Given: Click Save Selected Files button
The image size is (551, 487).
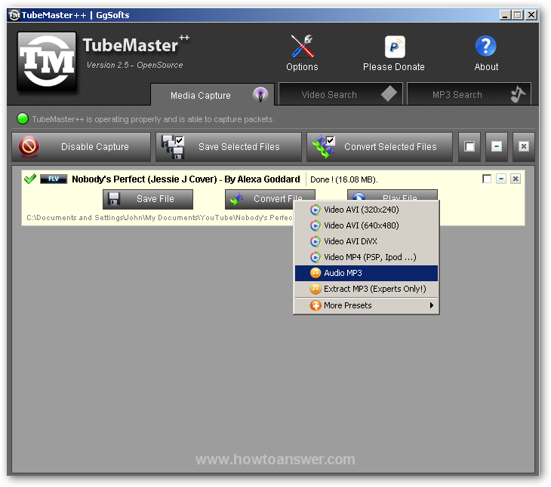Looking at the screenshot, I should [x=229, y=147].
